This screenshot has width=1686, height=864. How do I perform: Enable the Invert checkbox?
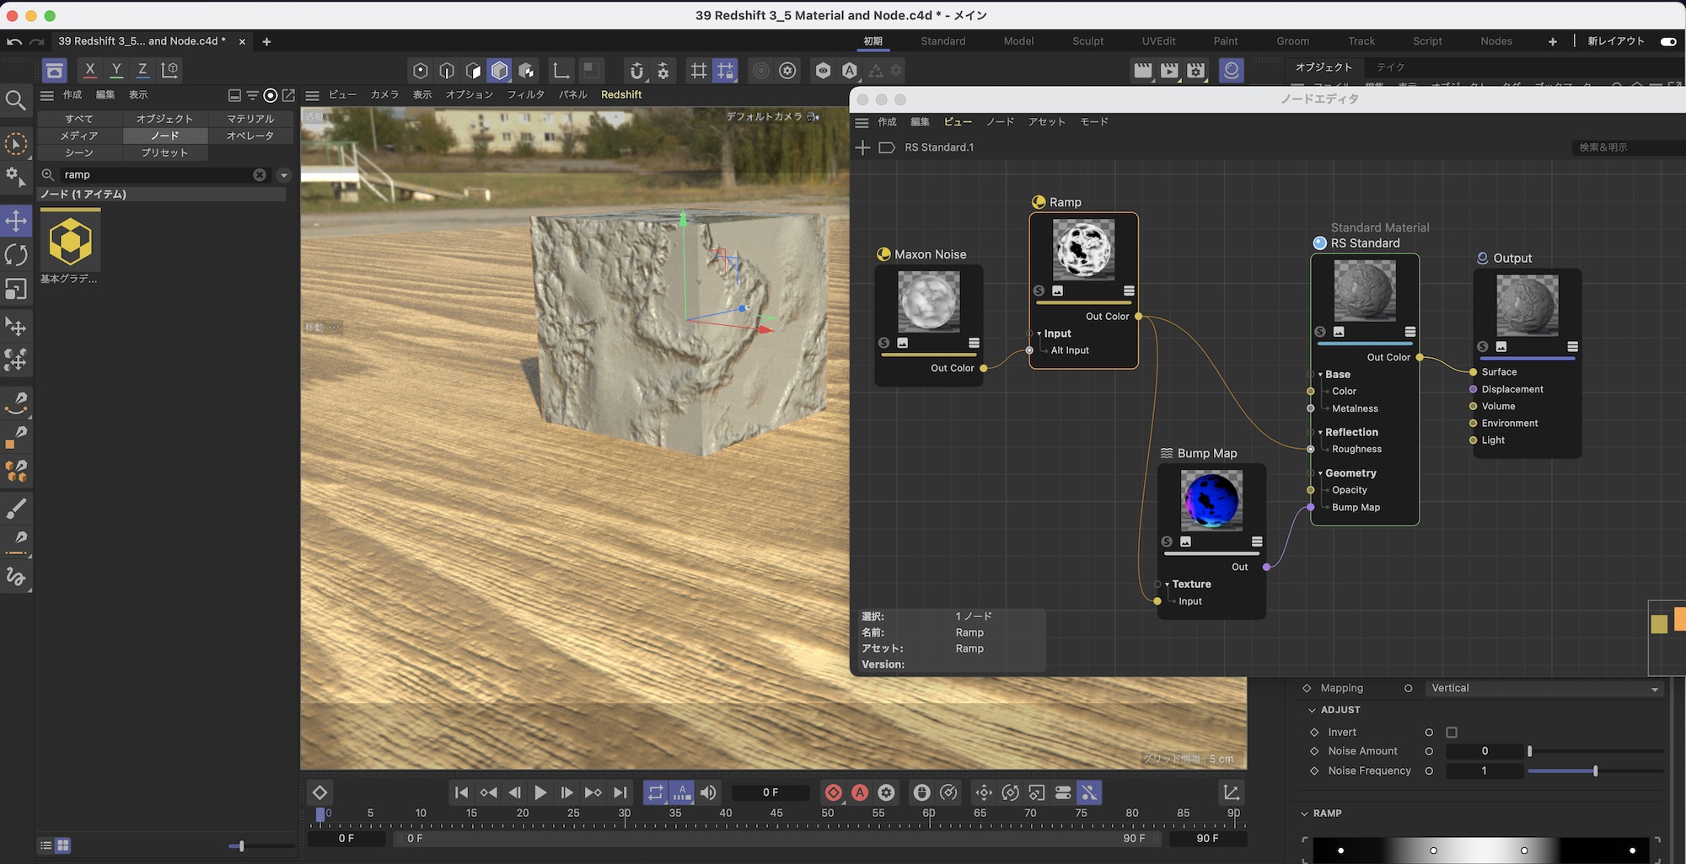[x=1452, y=733]
